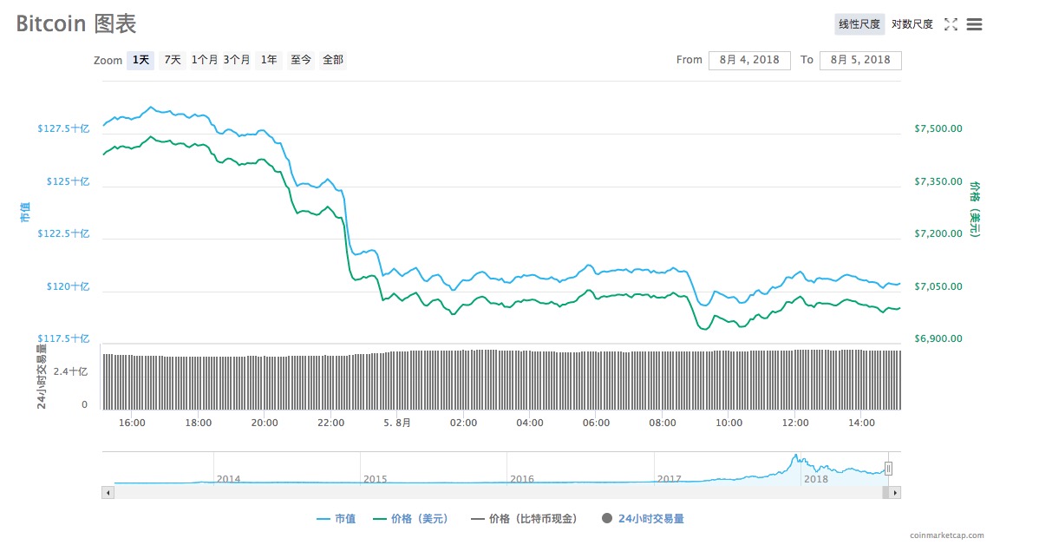Click the navigator scrollbar left arrow
The height and width of the screenshot is (558, 1039).
[108, 492]
